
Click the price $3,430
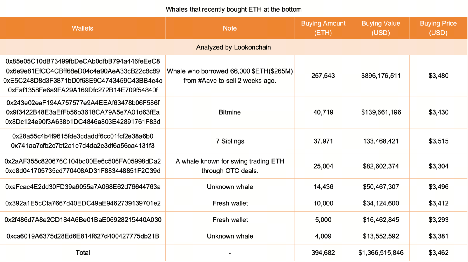(x=439, y=112)
